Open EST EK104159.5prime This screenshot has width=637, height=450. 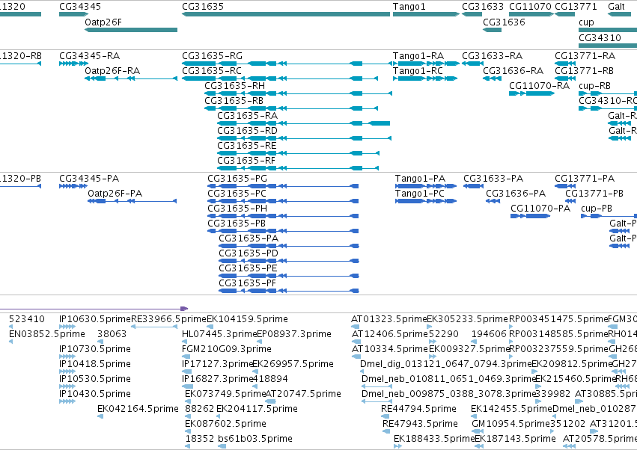[210, 327]
